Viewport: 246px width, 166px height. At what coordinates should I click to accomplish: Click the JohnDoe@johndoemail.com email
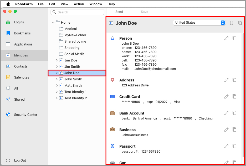[x=155, y=69]
